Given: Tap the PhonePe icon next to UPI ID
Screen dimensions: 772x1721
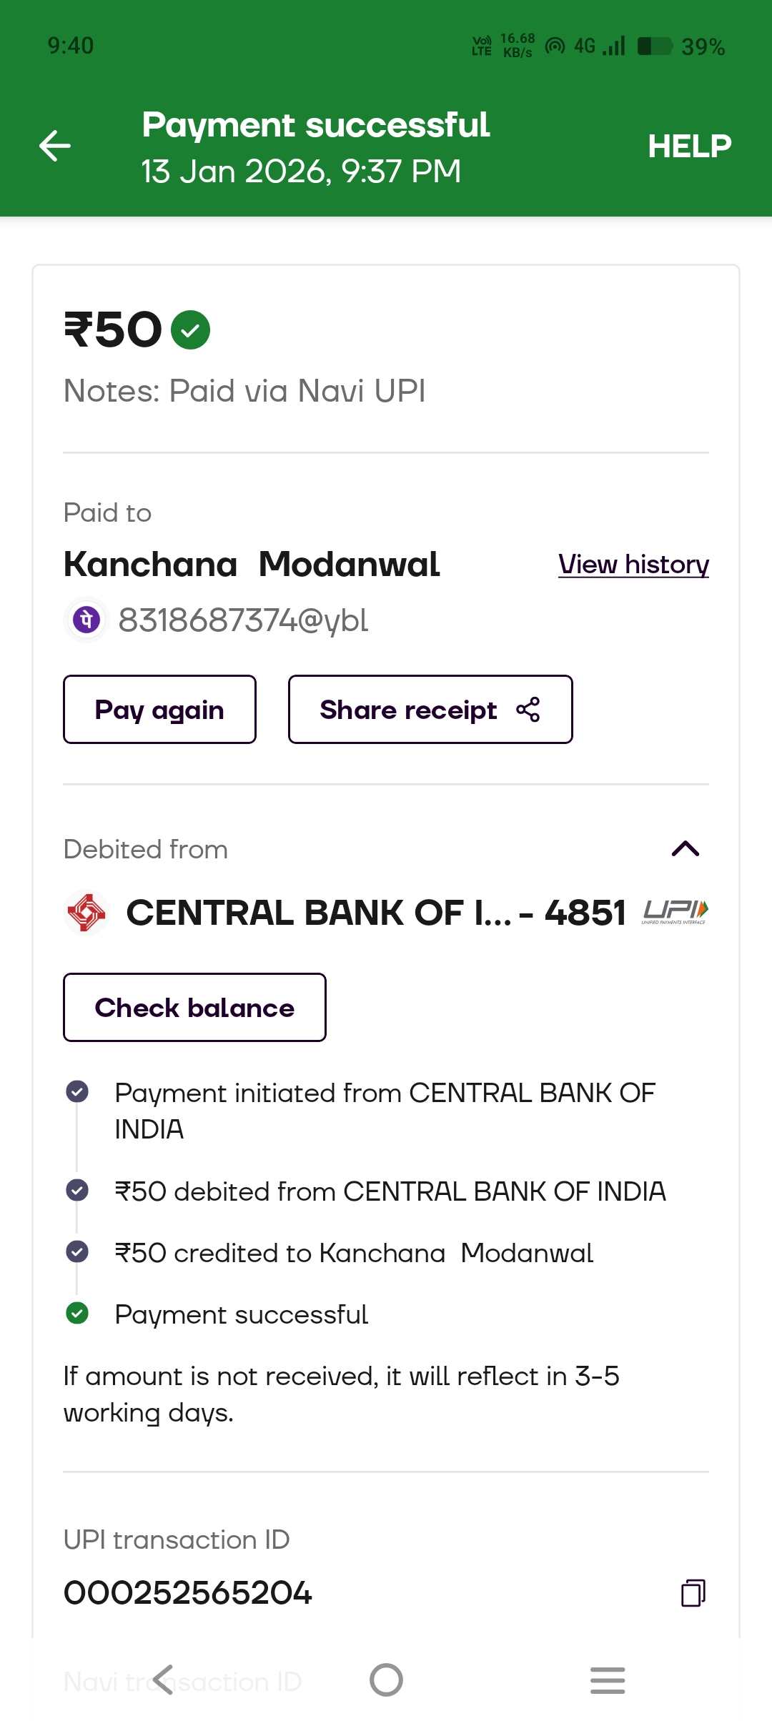Looking at the screenshot, I should (86, 620).
